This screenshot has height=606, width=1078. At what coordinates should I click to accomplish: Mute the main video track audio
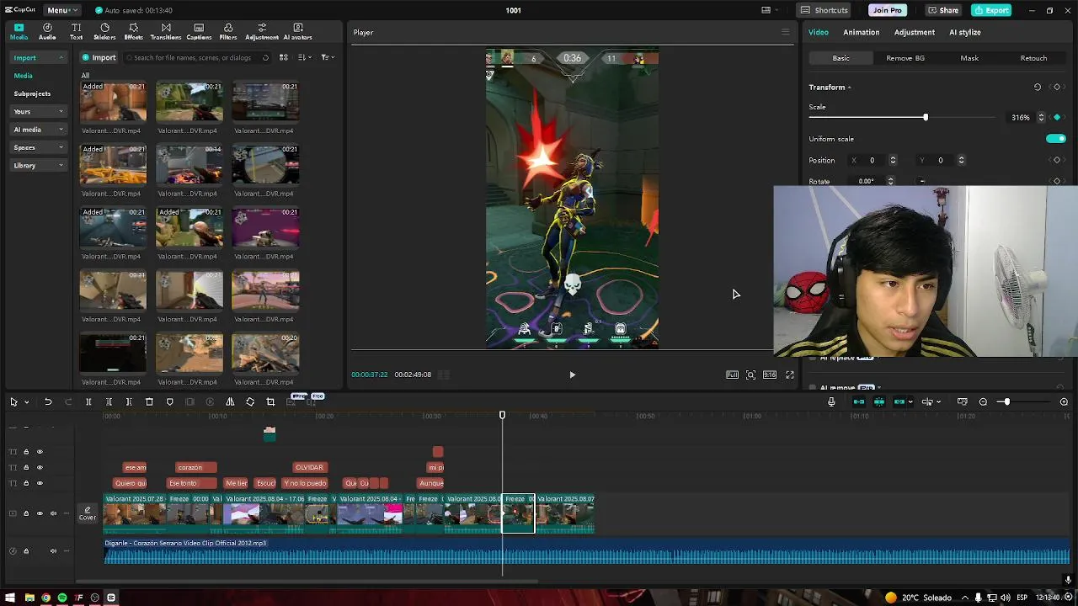pos(54,513)
